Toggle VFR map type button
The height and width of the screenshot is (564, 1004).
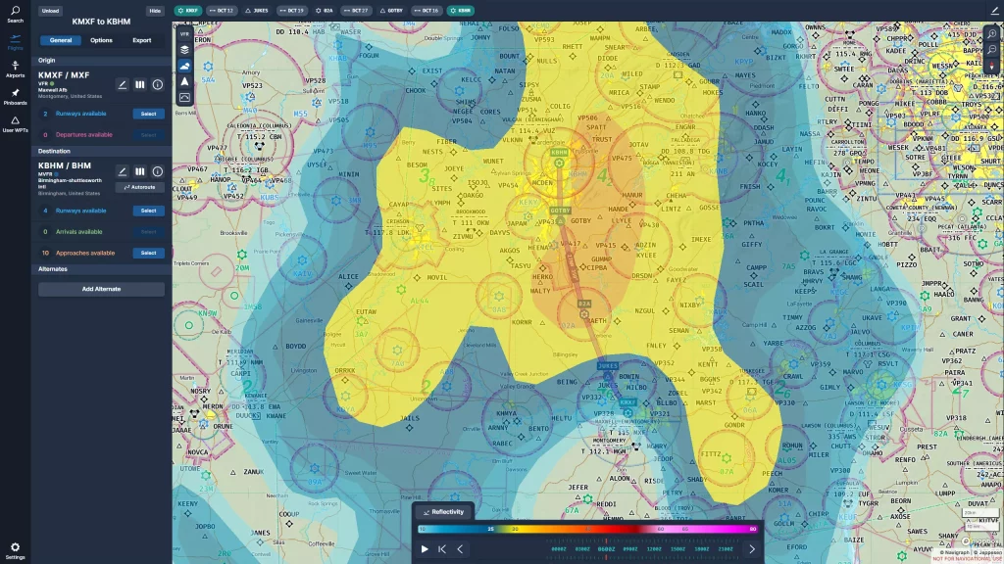click(184, 34)
